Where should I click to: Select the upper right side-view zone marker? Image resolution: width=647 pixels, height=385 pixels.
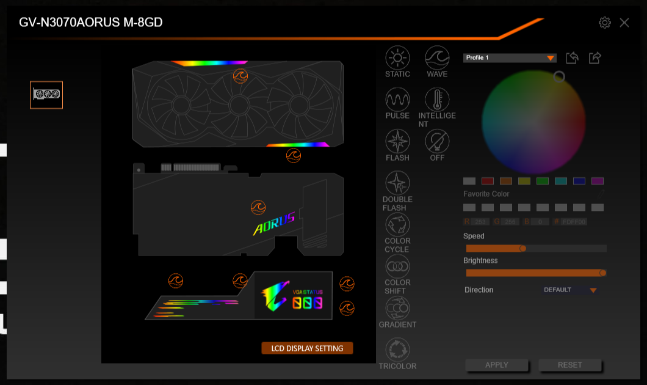pyautogui.click(x=347, y=284)
